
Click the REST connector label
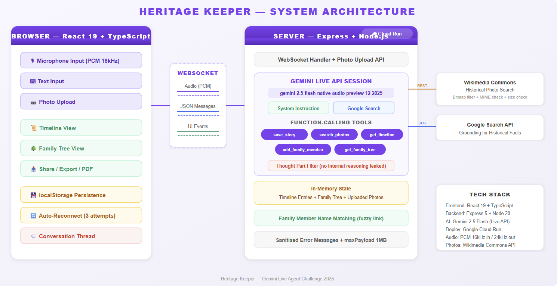coord(422,86)
